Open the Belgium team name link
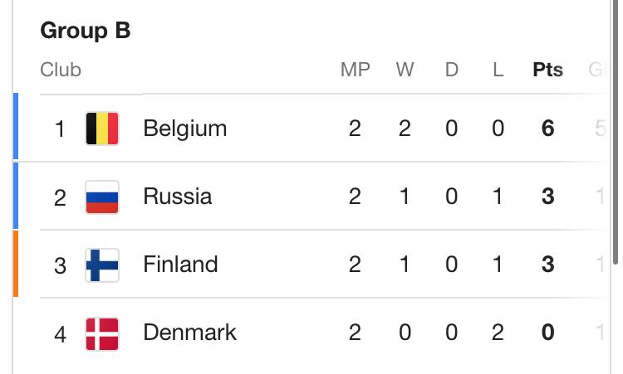 tap(184, 129)
